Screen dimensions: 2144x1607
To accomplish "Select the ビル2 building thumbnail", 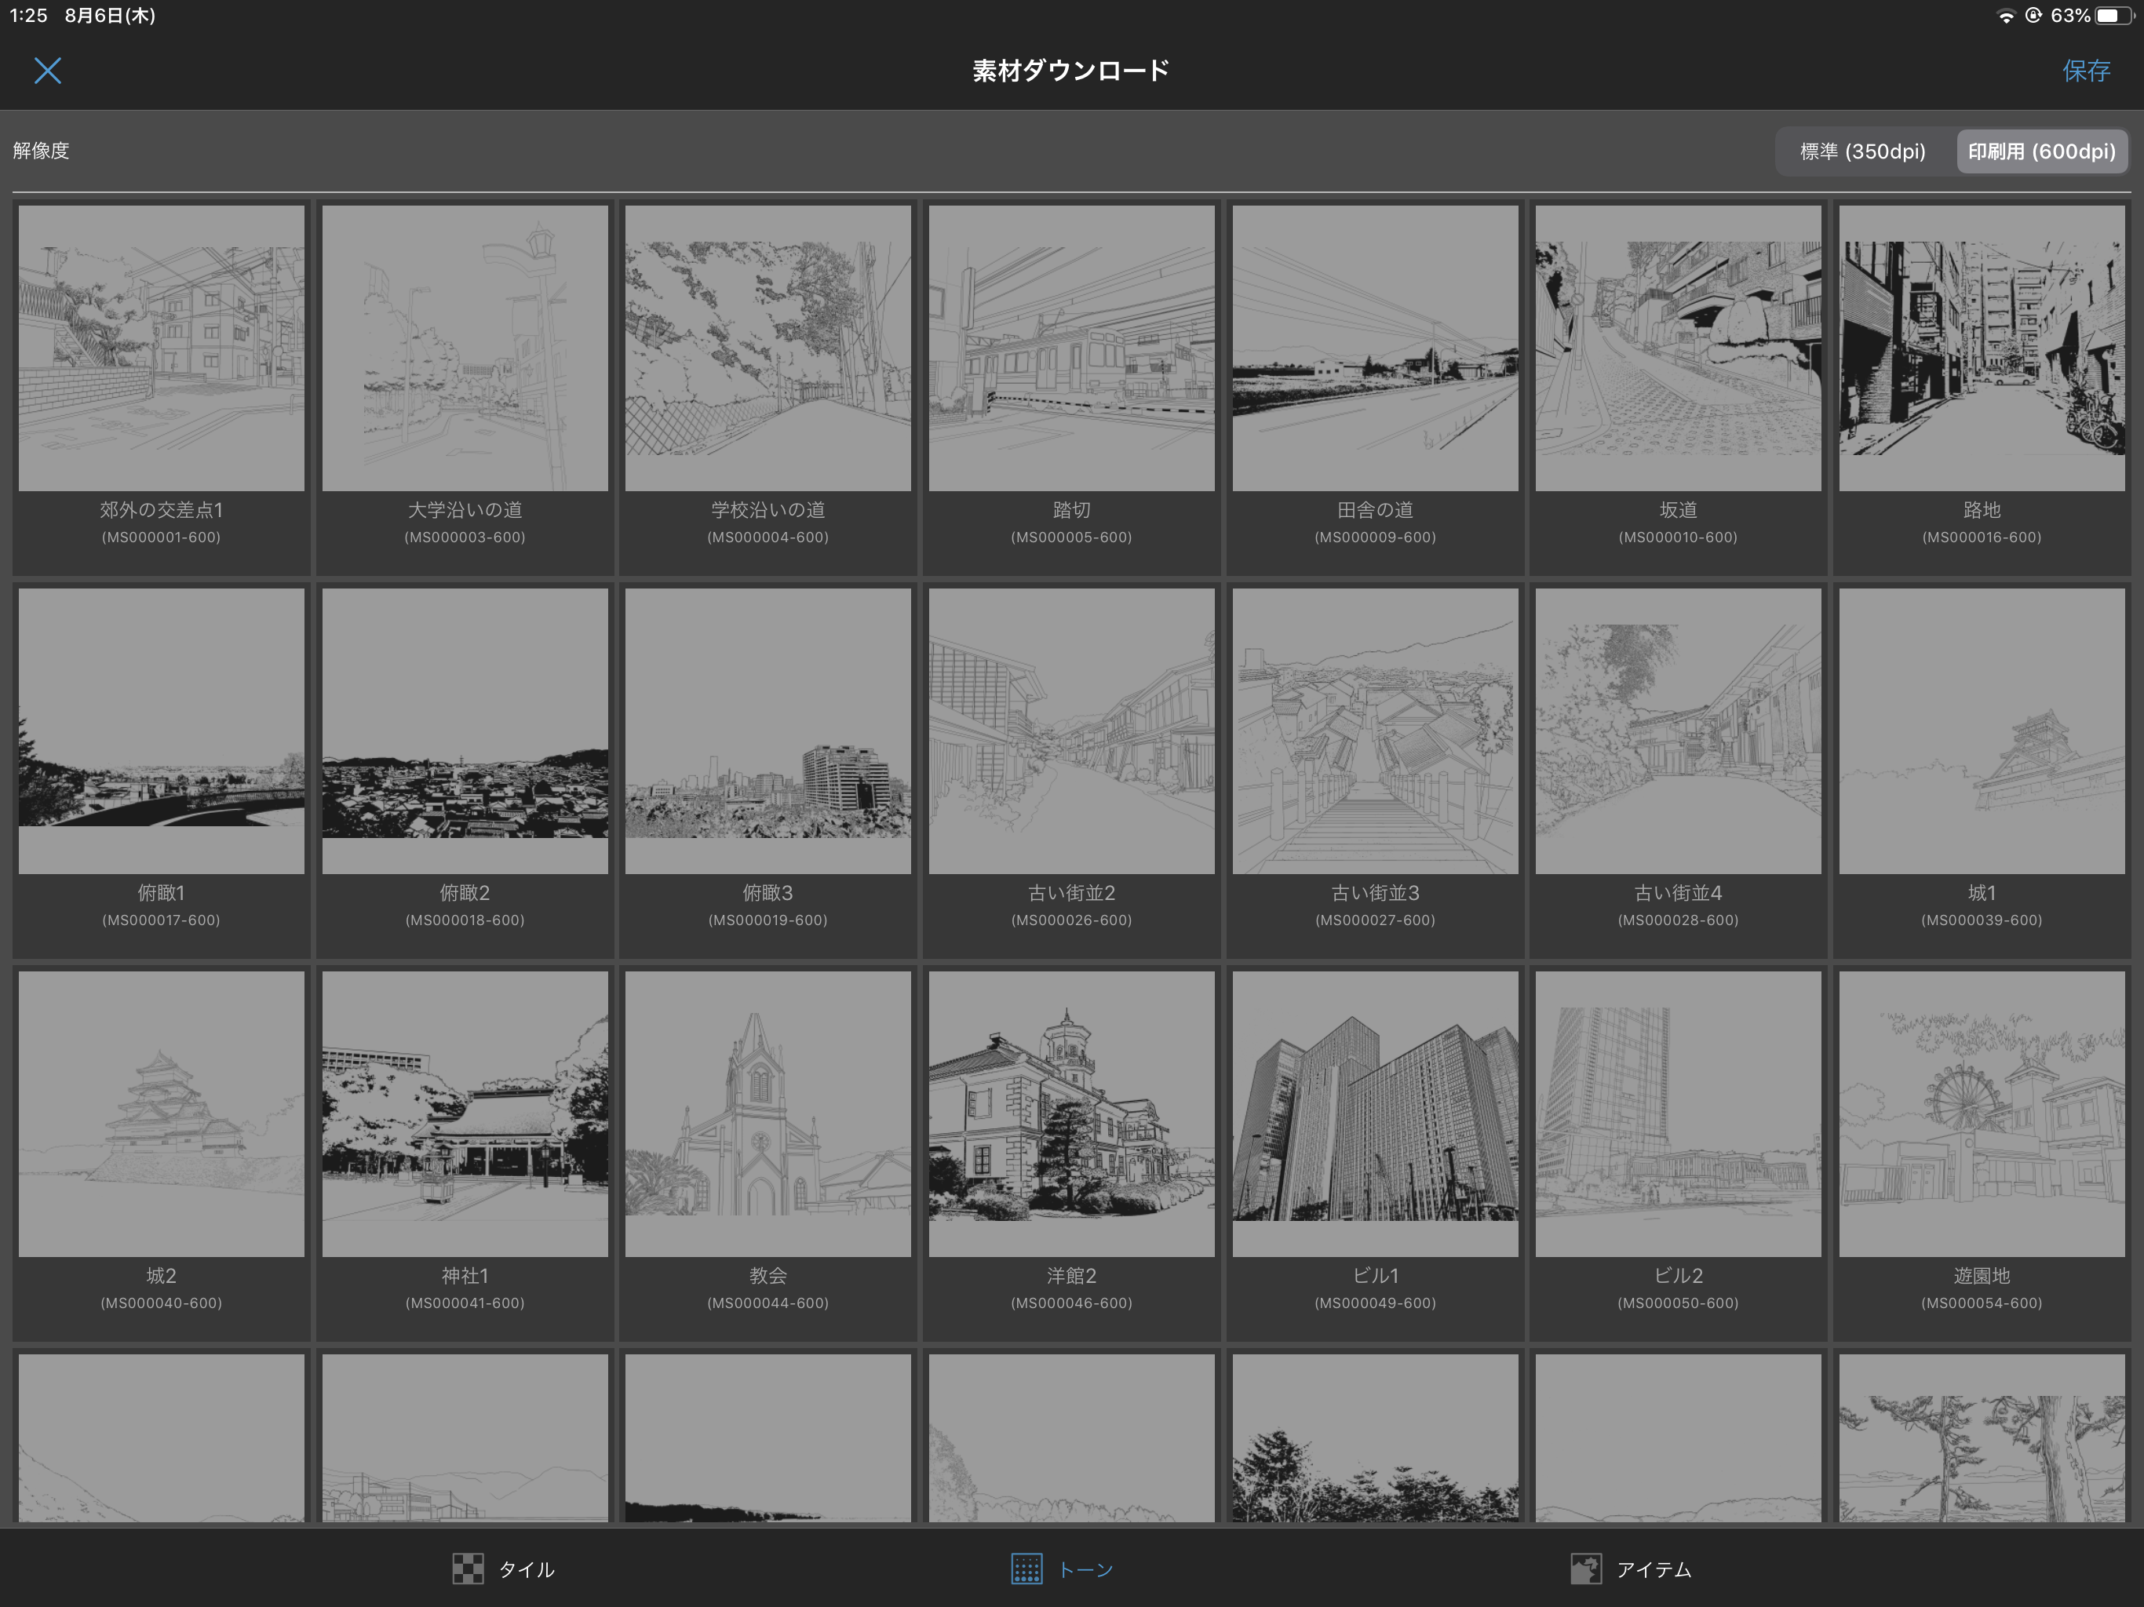I will click(x=1678, y=1113).
